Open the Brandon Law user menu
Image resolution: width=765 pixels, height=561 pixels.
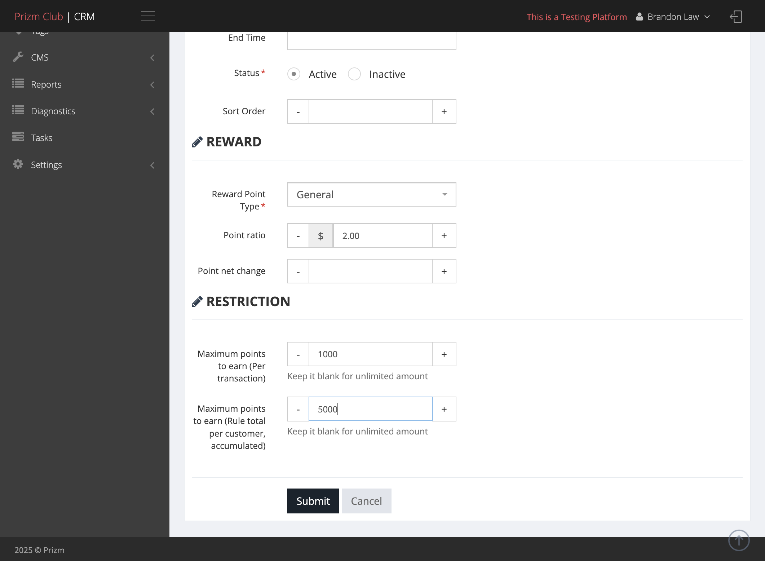tap(673, 17)
